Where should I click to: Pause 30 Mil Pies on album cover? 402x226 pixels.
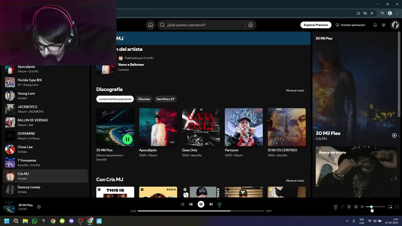[x=128, y=139]
